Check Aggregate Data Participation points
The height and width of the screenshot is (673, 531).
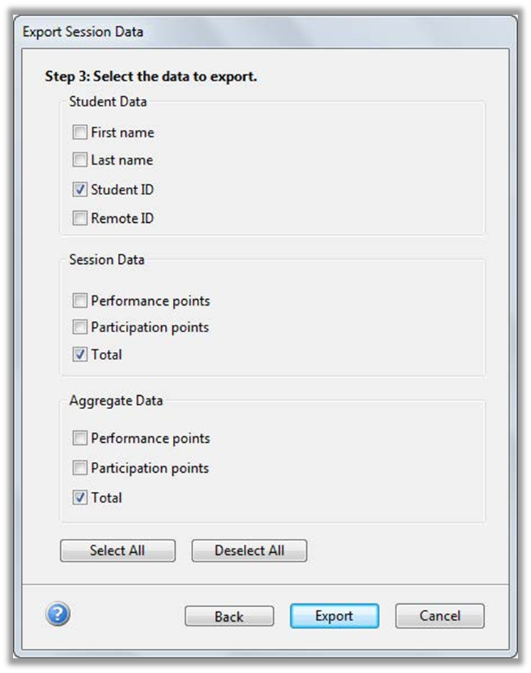[x=80, y=468]
